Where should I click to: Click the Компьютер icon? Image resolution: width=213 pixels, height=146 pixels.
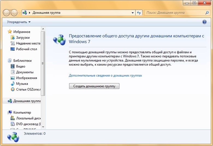pyautogui.click(x=10, y=112)
